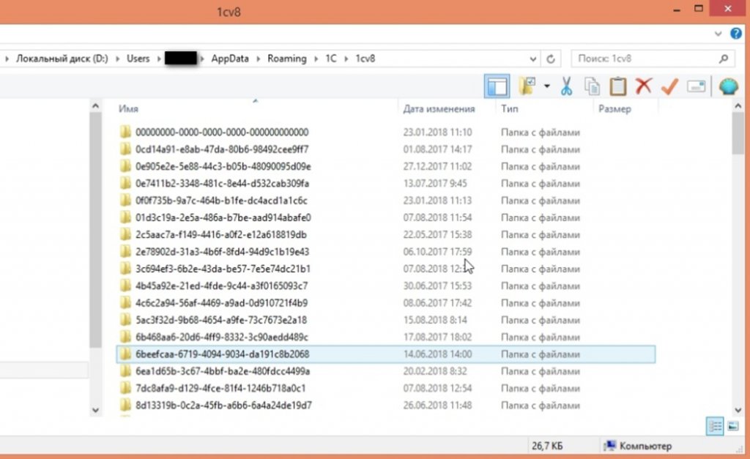The width and height of the screenshot is (750, 459).
Task: Switch to large thumbnails view button
Action: [732, 426]
